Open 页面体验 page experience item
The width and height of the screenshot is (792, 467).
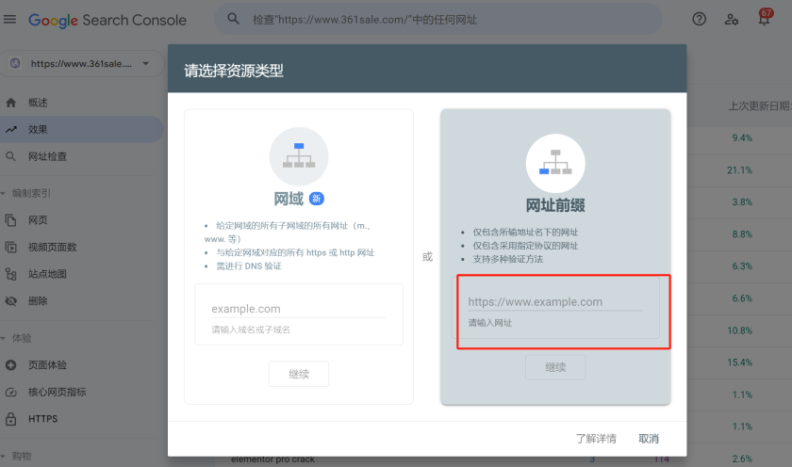point(47,365)
